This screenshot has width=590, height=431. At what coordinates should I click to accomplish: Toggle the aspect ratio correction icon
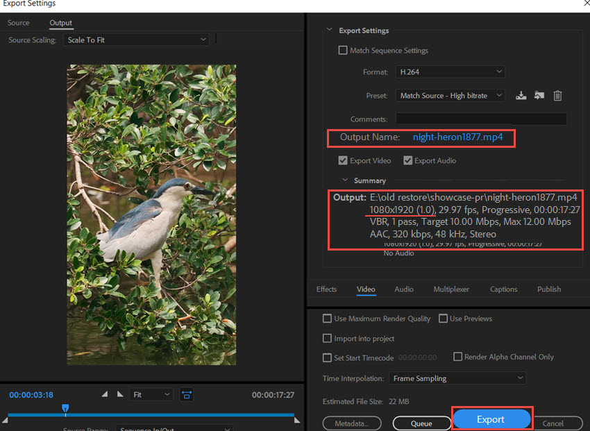point(187,394)
